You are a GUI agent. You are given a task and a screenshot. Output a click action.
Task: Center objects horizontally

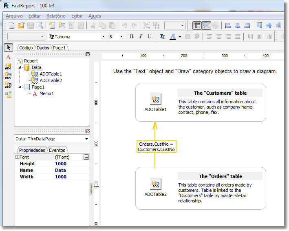click(237, 25)
